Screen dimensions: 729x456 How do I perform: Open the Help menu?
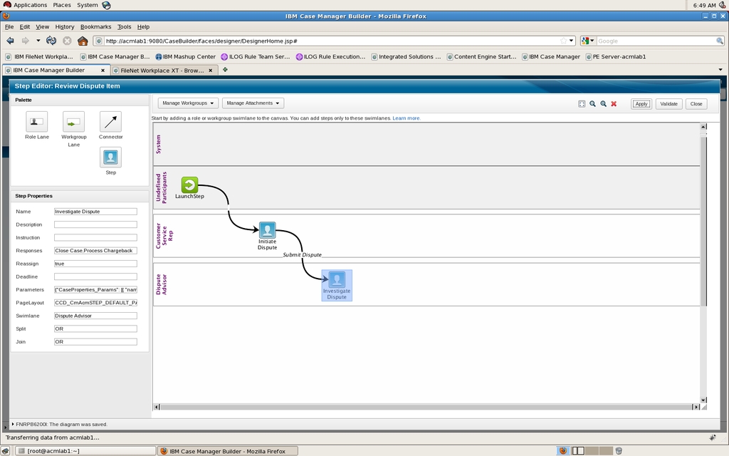tap(143, 27)
